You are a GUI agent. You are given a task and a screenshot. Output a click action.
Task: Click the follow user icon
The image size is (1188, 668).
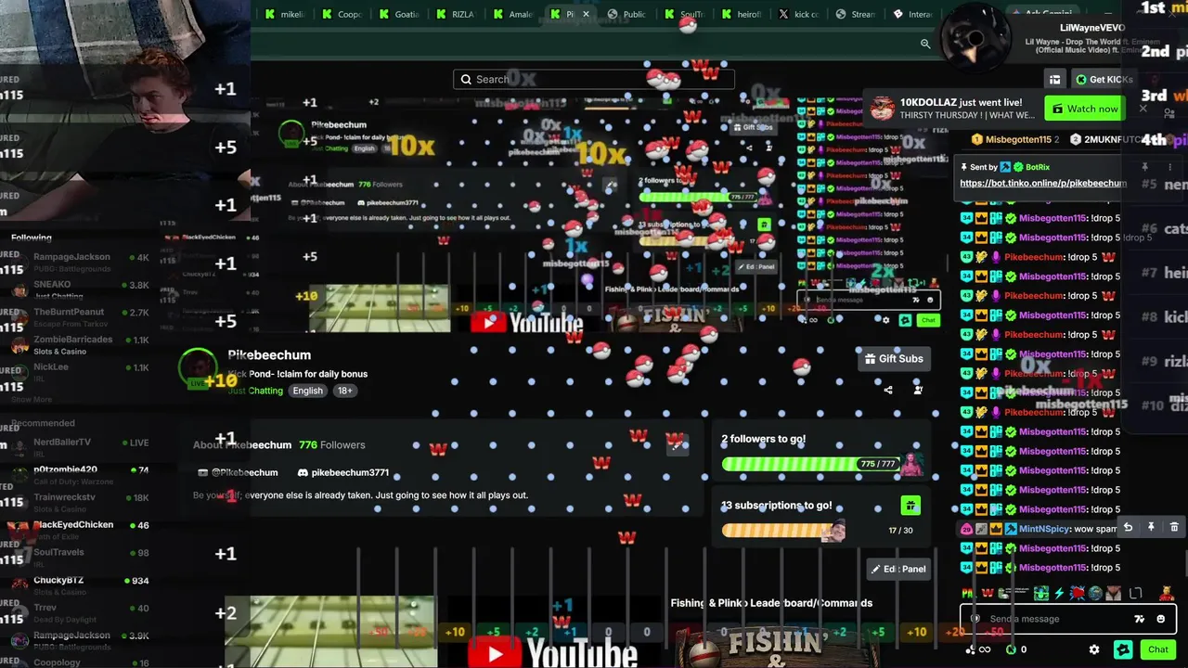point(918,390)
